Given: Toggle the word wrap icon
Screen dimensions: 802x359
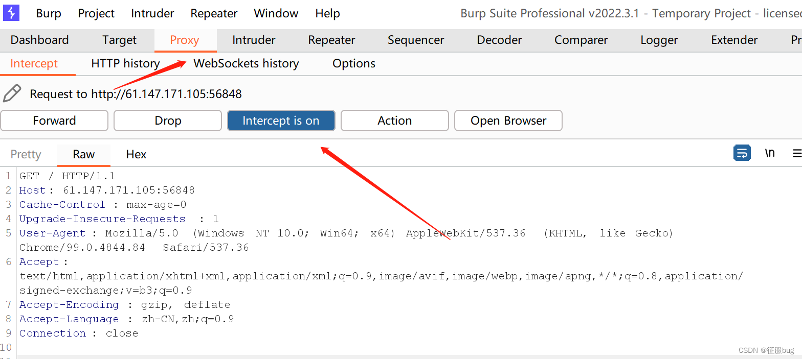Looking at the screenshot, I should tap(742, 153).
